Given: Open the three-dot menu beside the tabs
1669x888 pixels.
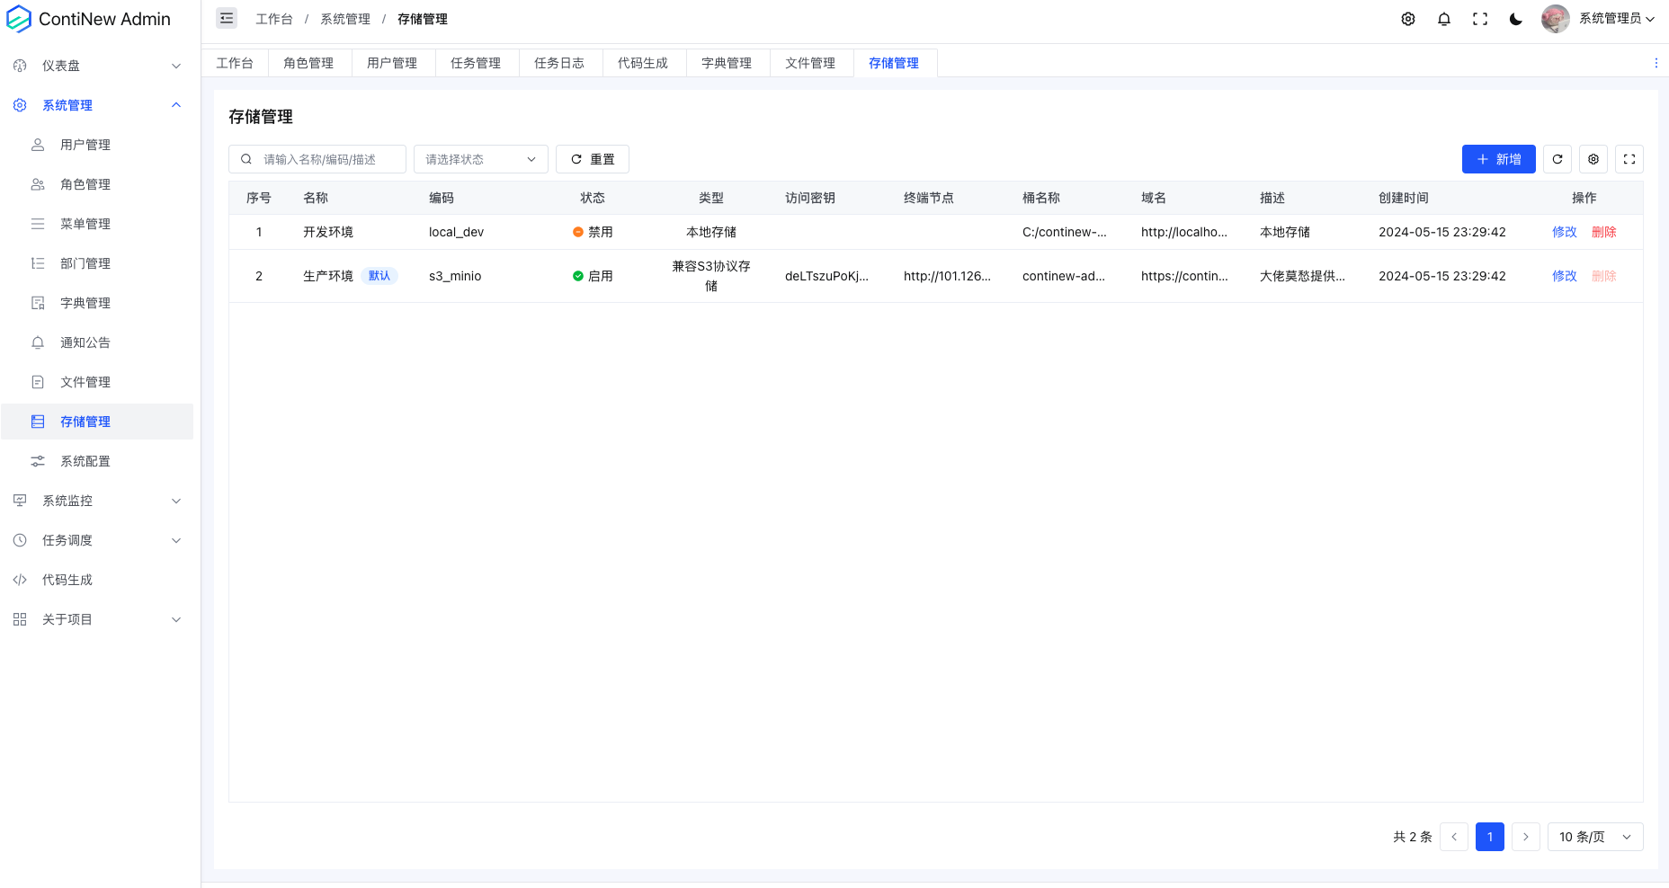Looking at the screenshot, I should click(x=1656, y=63).
